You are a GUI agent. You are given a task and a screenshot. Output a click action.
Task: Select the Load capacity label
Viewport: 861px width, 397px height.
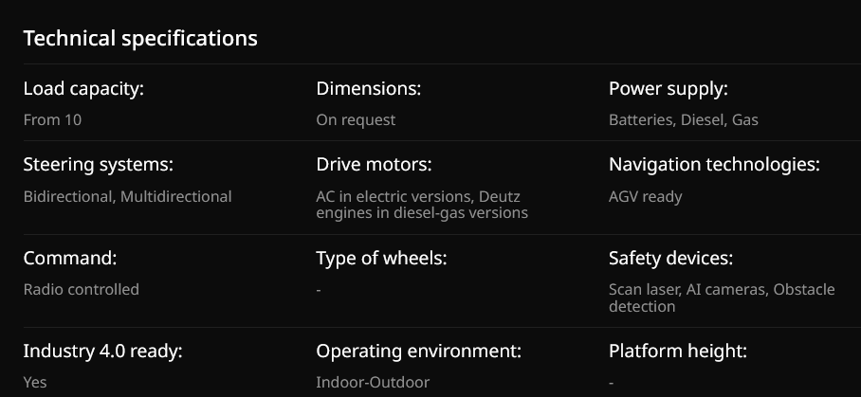tap(83, 89)
